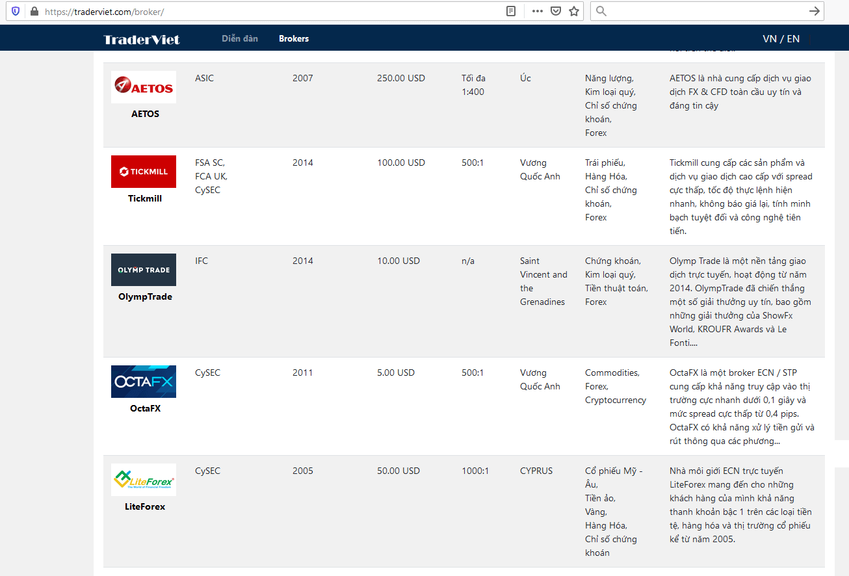Go to the Diễn đàn menu

point(240,38)
